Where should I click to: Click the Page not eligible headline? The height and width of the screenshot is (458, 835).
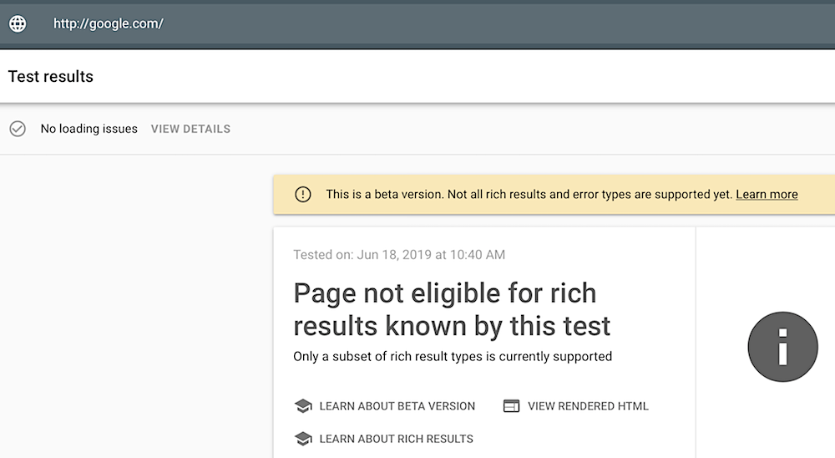[452, 309]
